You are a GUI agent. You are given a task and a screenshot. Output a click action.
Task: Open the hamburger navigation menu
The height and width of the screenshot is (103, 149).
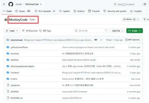[4, 4]
